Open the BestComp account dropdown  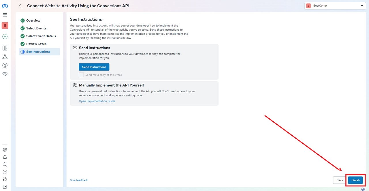(x=335, y=6)
